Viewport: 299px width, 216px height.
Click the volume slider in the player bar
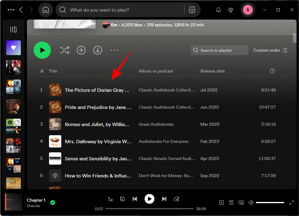[x=270, y=203]
